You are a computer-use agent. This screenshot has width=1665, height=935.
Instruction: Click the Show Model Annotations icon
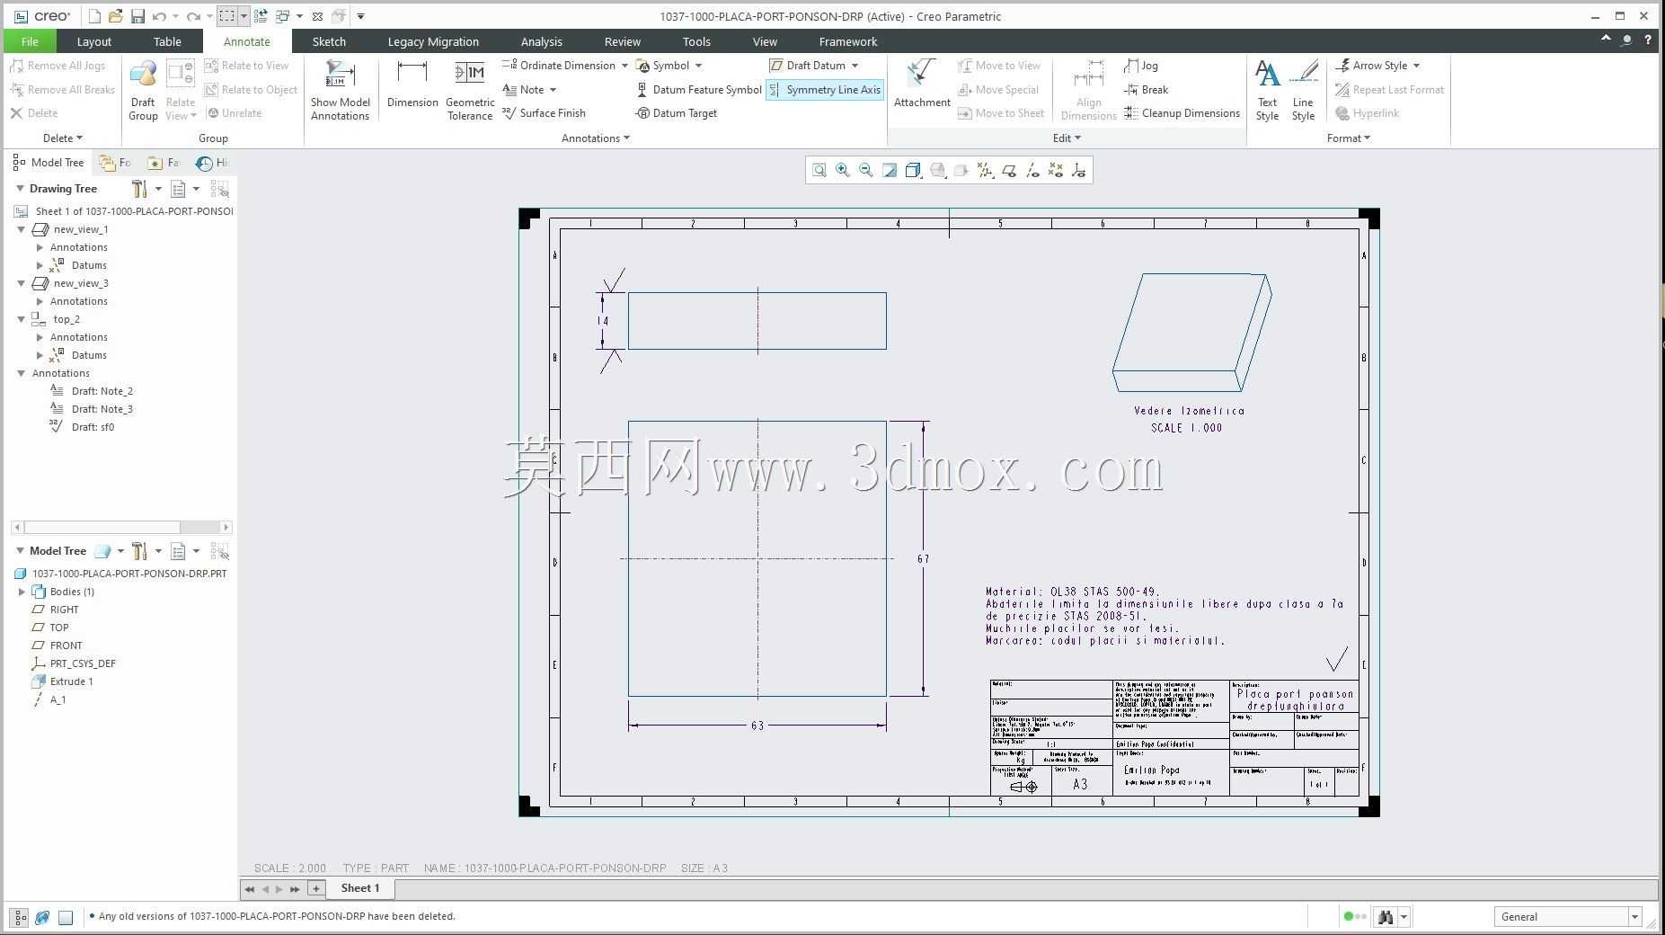(x=340, y=90)
